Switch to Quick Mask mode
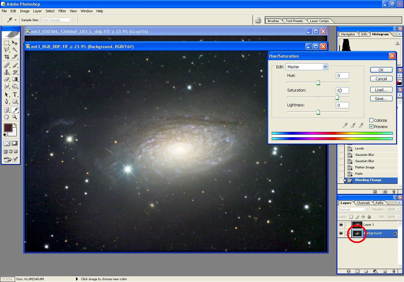 pyautogui.click(x=14, y=143)
